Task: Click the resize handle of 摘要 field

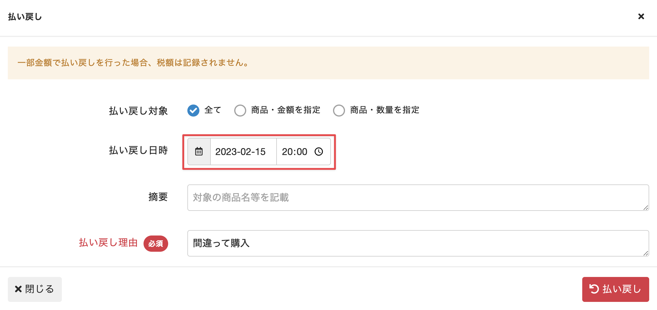Action: (646, 208)
